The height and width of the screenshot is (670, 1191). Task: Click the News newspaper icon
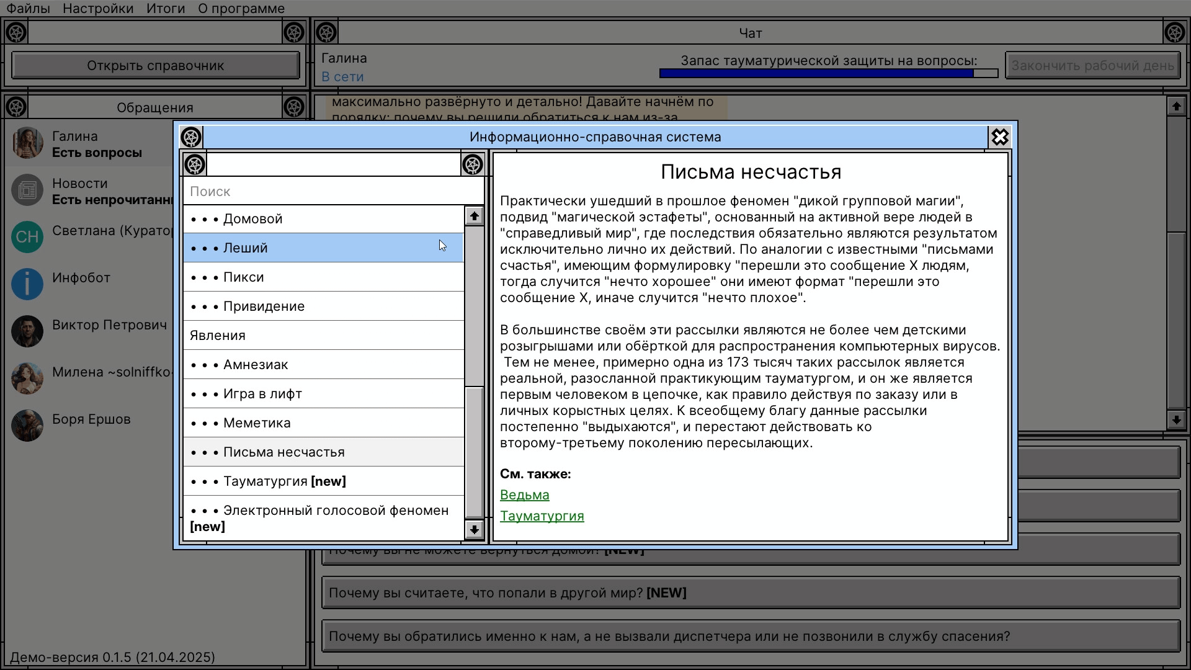click(x=27, y=190)
